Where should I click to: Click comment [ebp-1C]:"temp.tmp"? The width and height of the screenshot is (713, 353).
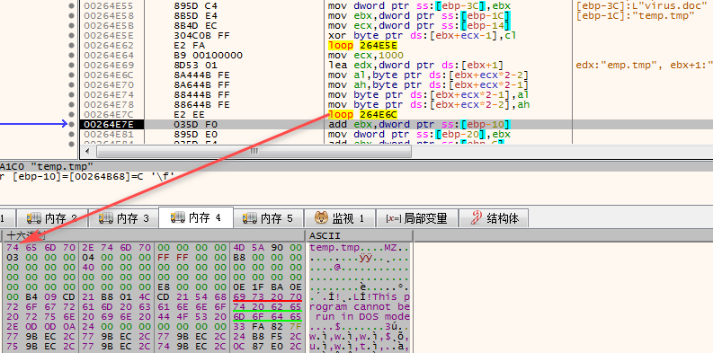tap(636, 16)
